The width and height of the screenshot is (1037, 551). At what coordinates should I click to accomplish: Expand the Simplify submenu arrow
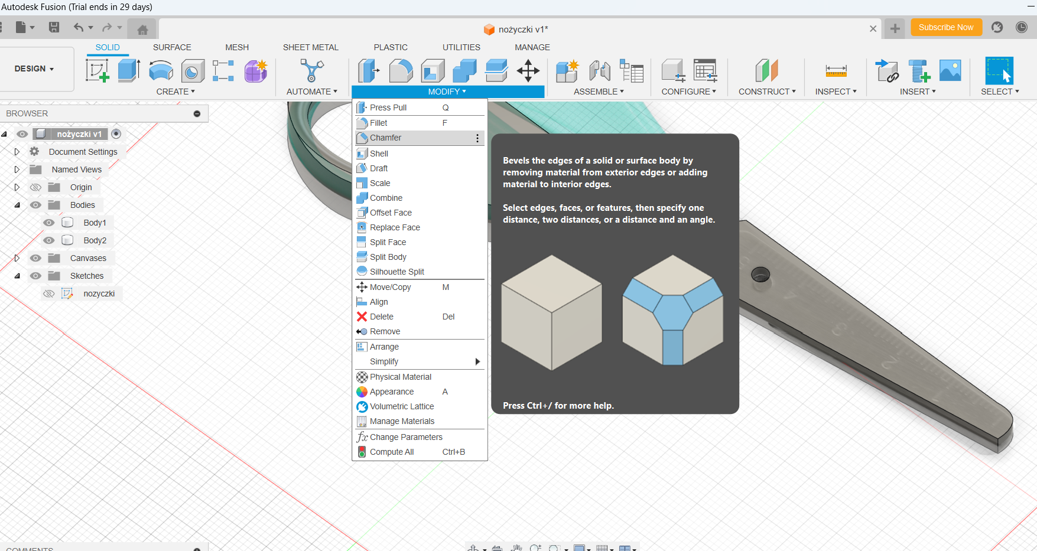coord(477,361)
